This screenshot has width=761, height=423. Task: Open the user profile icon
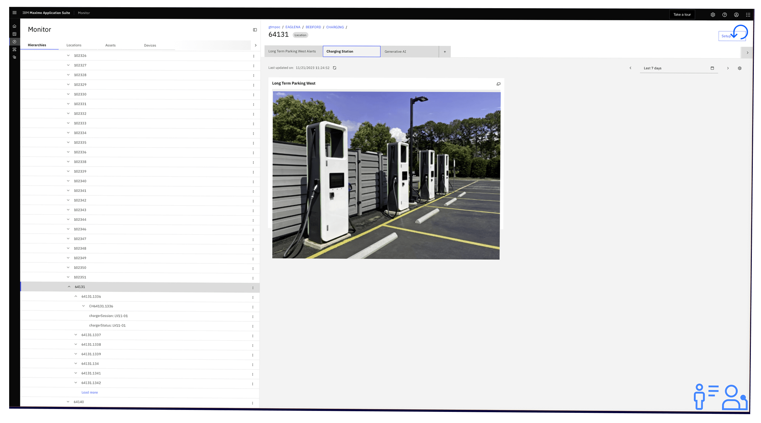736,15
